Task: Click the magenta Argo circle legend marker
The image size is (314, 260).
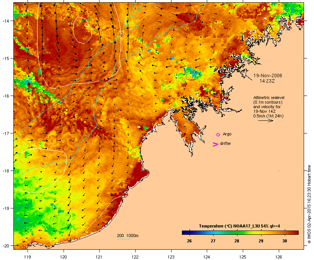Action: pos(218,135)
